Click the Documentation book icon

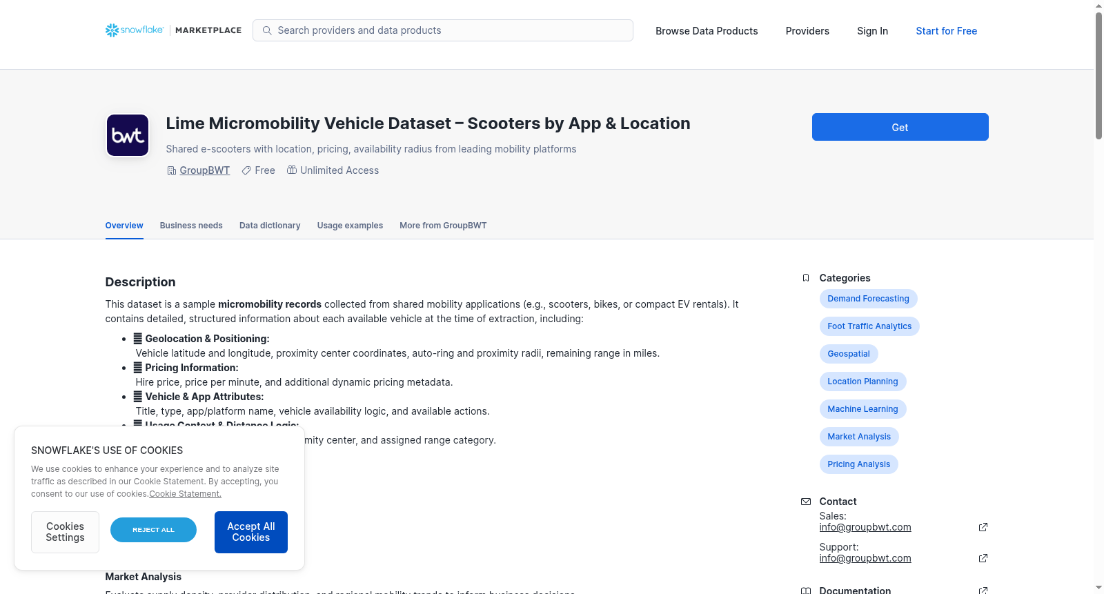tap(806, 591)
